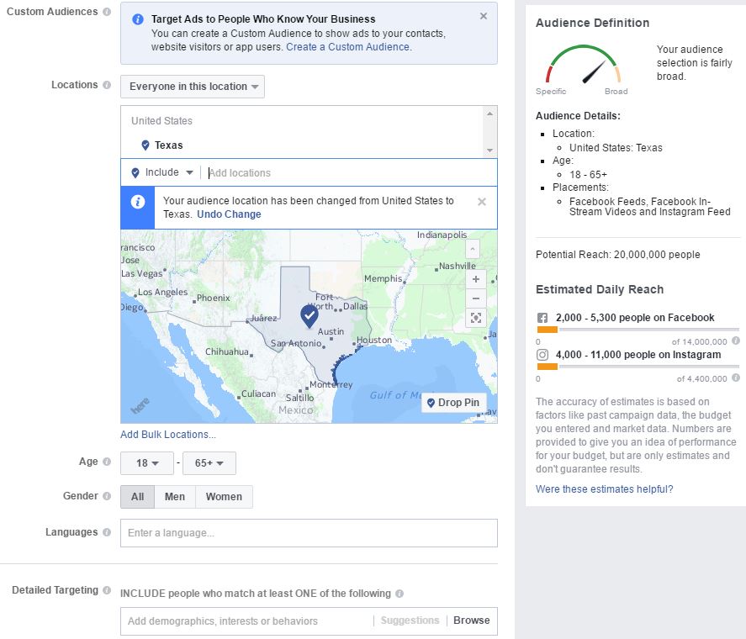
Task: Open the Everyone in this location dropdown
Action: [x=193, y=87]
